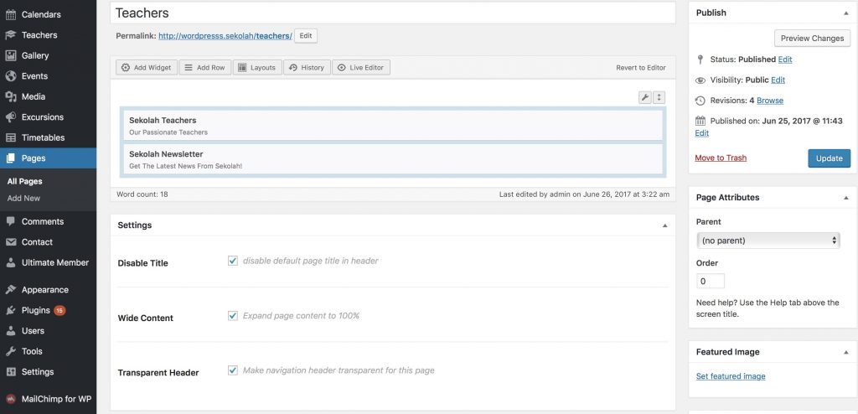The width and height of the screenshot is (858, 414).
Task: Edit the permalink with Edit button
Action: (x=306, y=35)
